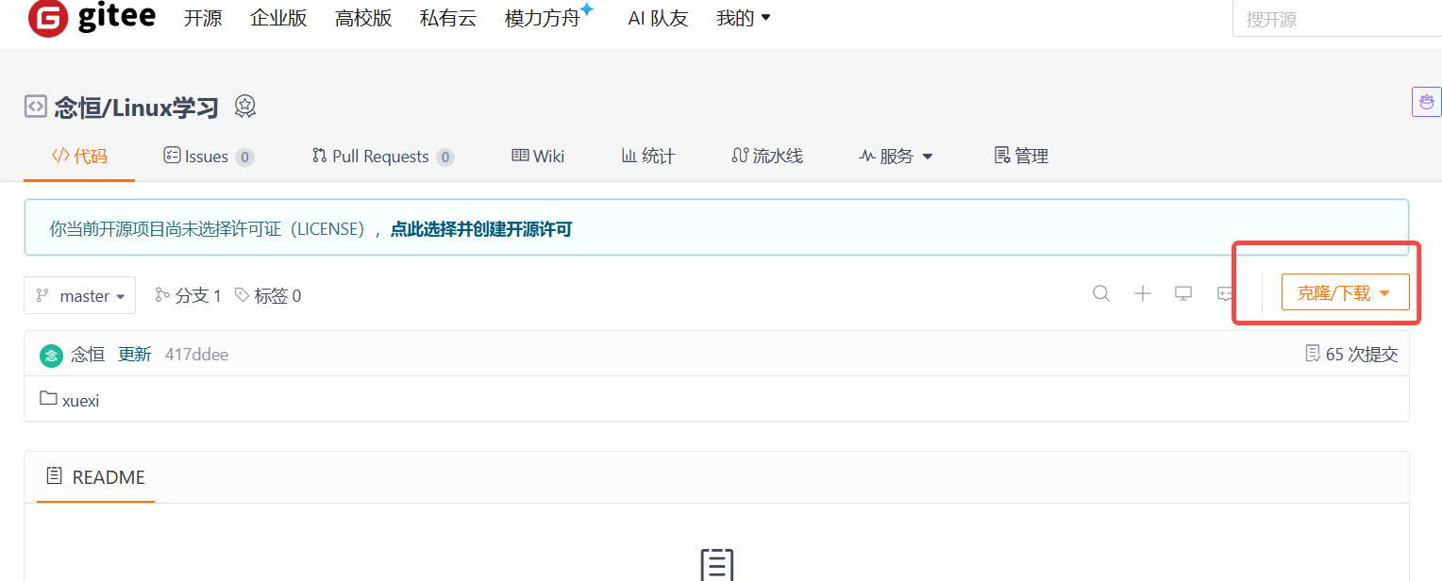Click the badge medal icon next to title
Image resolution: width=1442 pixels, height=581 pixels.
(245, 107)
